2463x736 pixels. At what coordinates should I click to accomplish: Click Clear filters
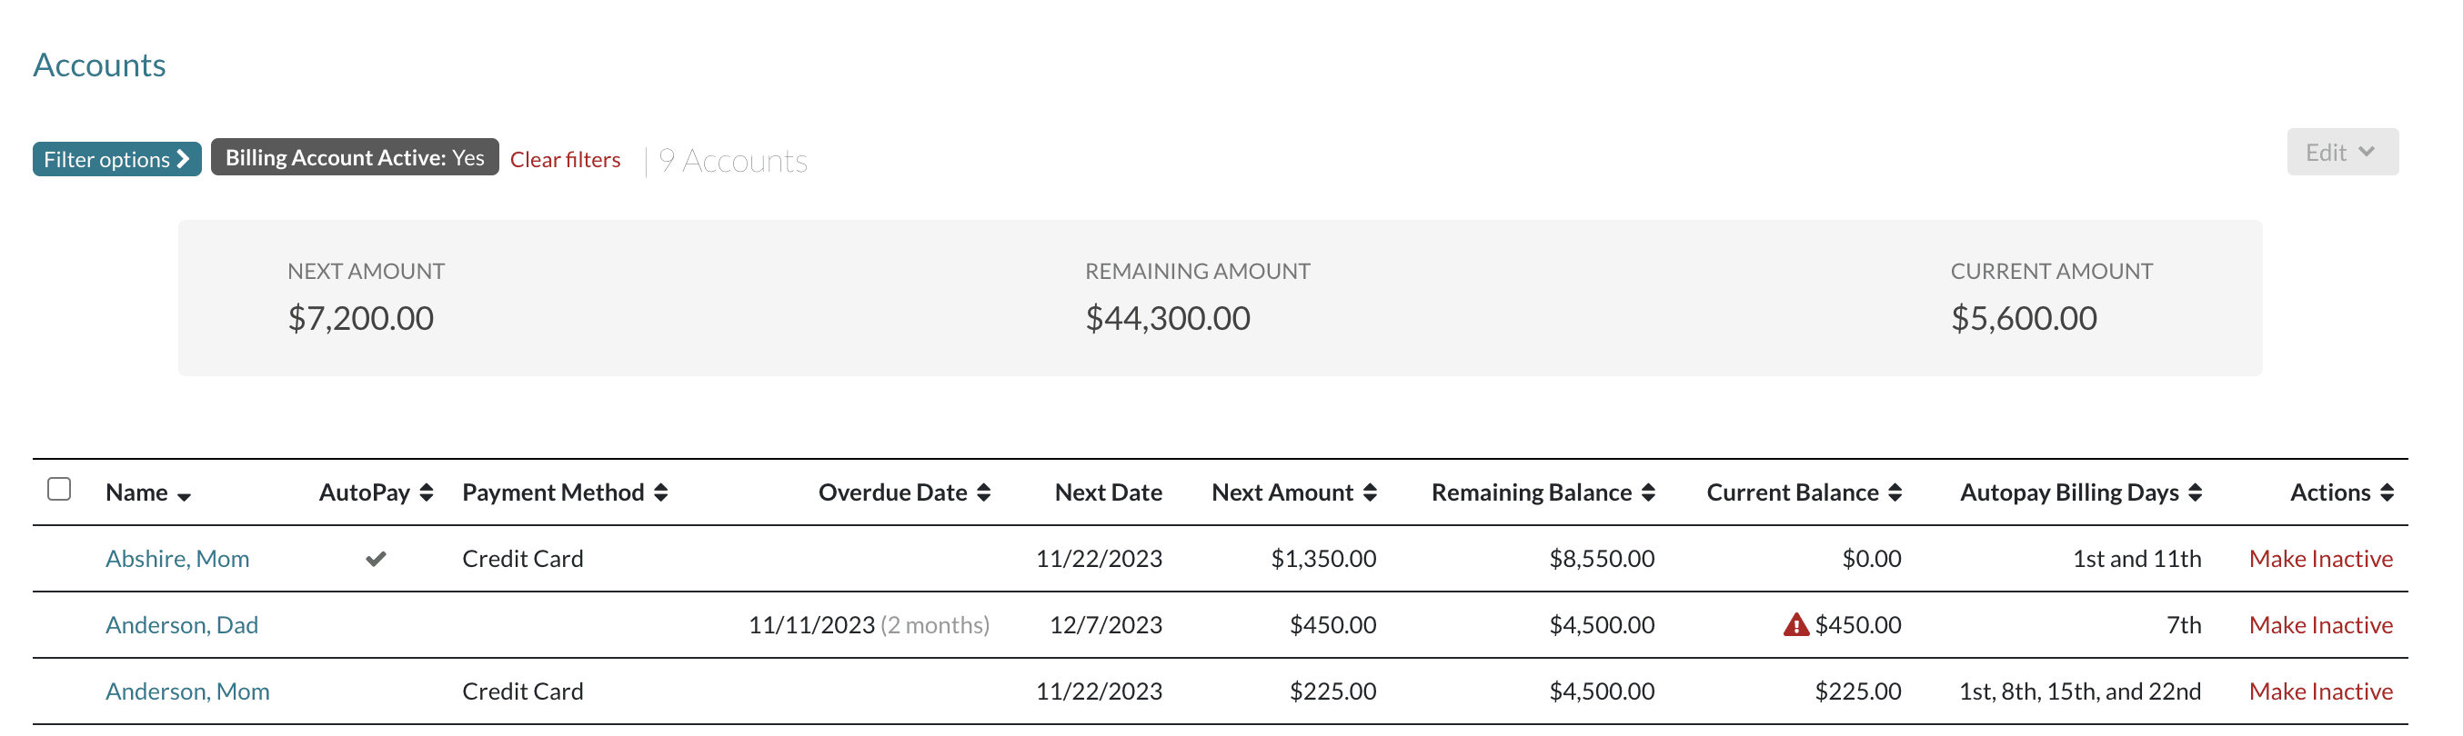point(566,158)
